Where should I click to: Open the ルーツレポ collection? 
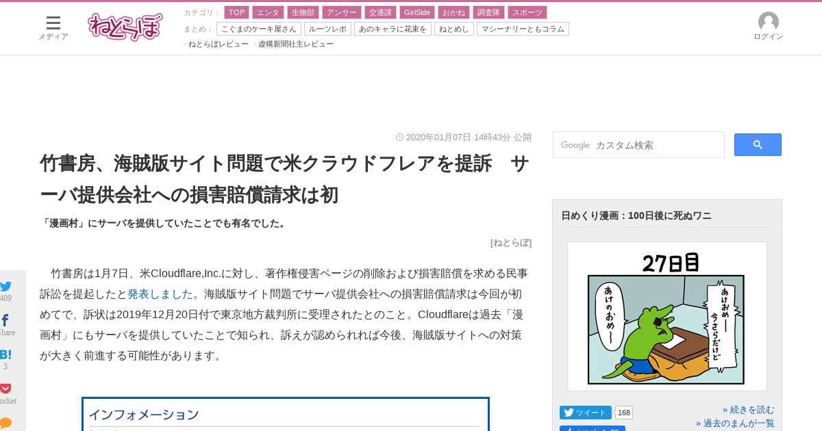[x=327, y=29]
